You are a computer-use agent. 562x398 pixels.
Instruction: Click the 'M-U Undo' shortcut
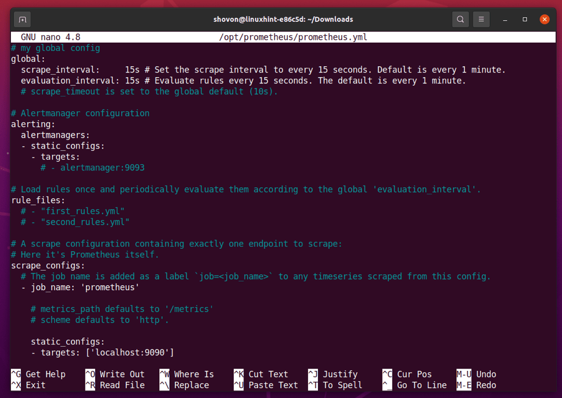(477, 374)
